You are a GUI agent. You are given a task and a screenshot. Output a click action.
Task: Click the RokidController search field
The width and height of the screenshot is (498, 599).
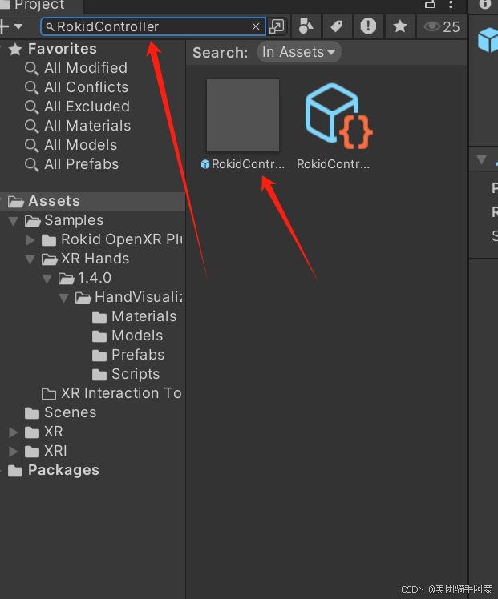click(153, 26)
